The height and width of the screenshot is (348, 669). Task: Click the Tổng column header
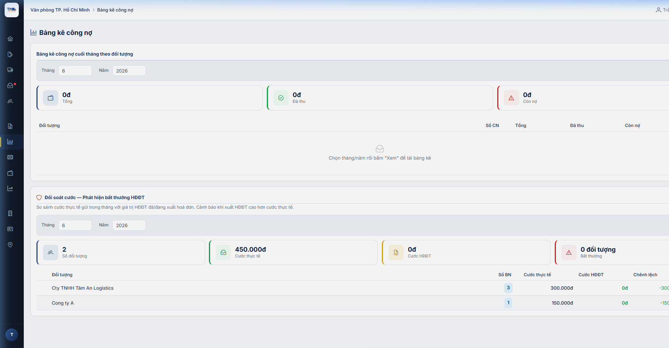pos(521,125)
